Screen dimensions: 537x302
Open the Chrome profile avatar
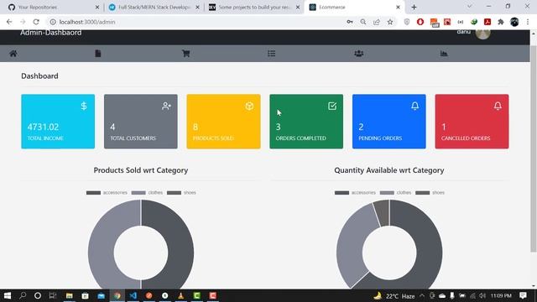(514, 22)
